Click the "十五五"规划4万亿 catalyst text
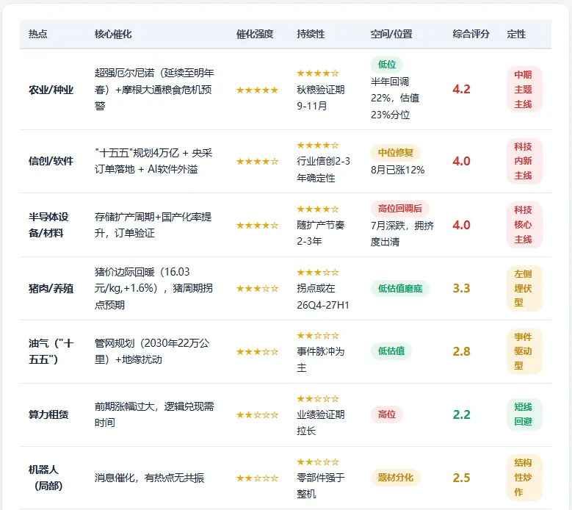This screenshot has width=572, height=510. coord(153,161)
